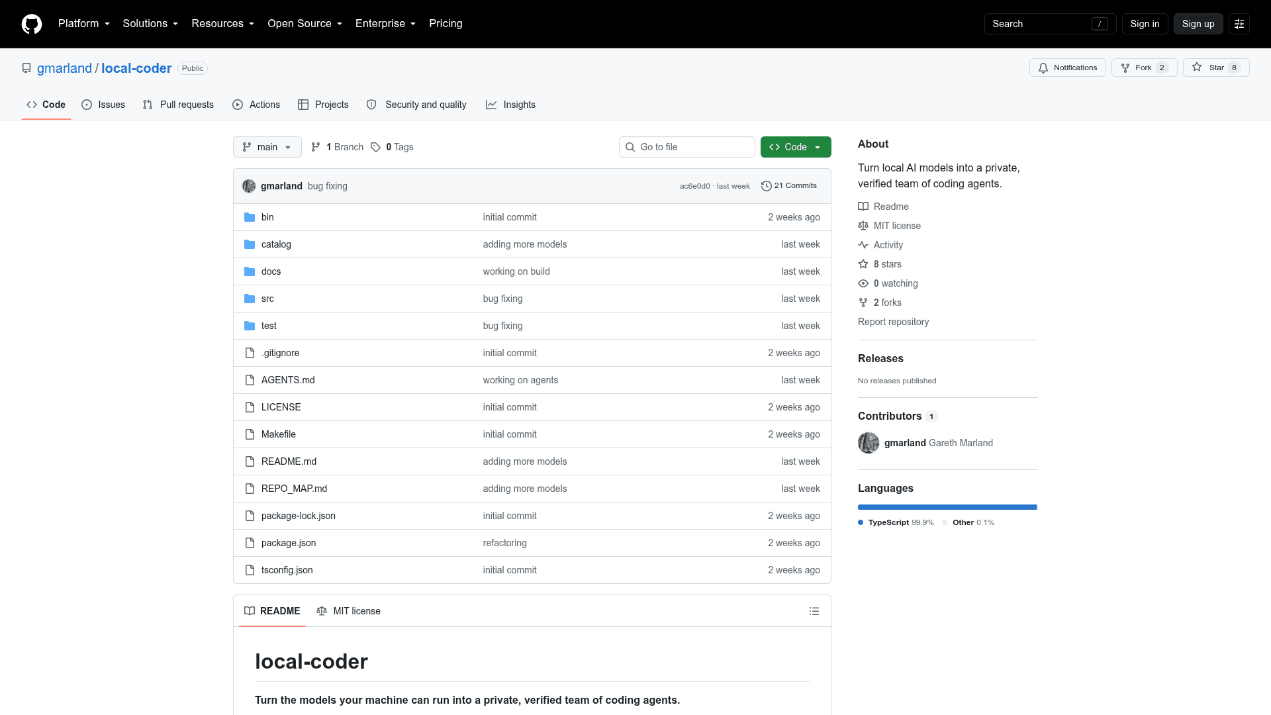The image size is (1271, 715).
Task: Expand the Open Source menu
Action: click(305, 24)
